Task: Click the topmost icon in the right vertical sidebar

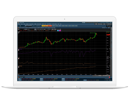Action: (x=111, y=28)
